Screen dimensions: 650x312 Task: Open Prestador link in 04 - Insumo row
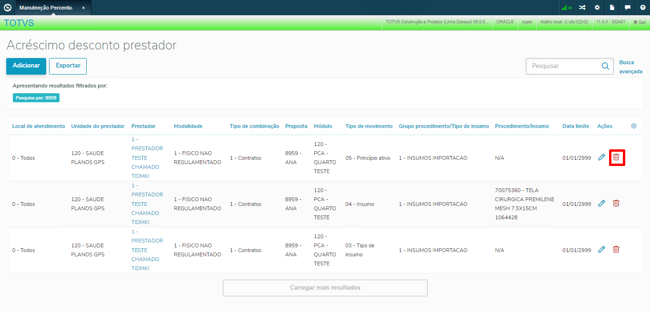click(x=147, y=204)
